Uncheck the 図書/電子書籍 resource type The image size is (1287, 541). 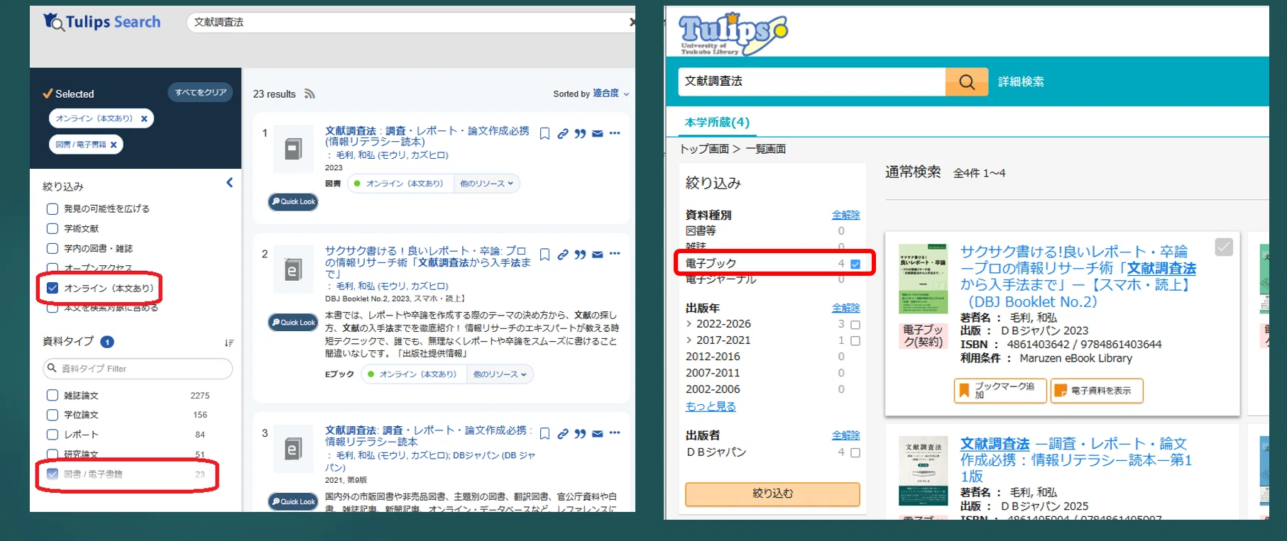[x=52, y=474]
